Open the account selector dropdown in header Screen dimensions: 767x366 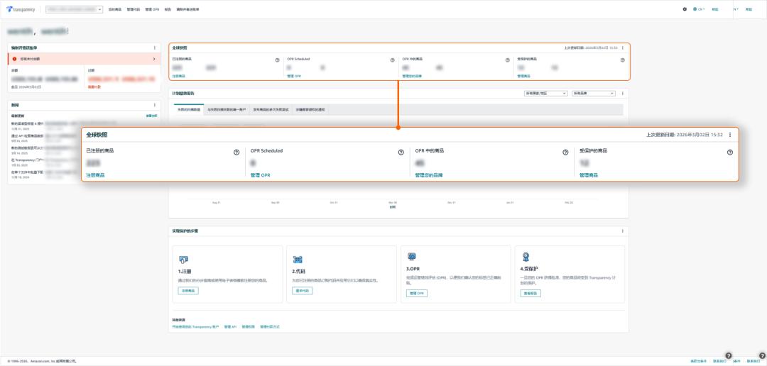[x=75, y=9]
